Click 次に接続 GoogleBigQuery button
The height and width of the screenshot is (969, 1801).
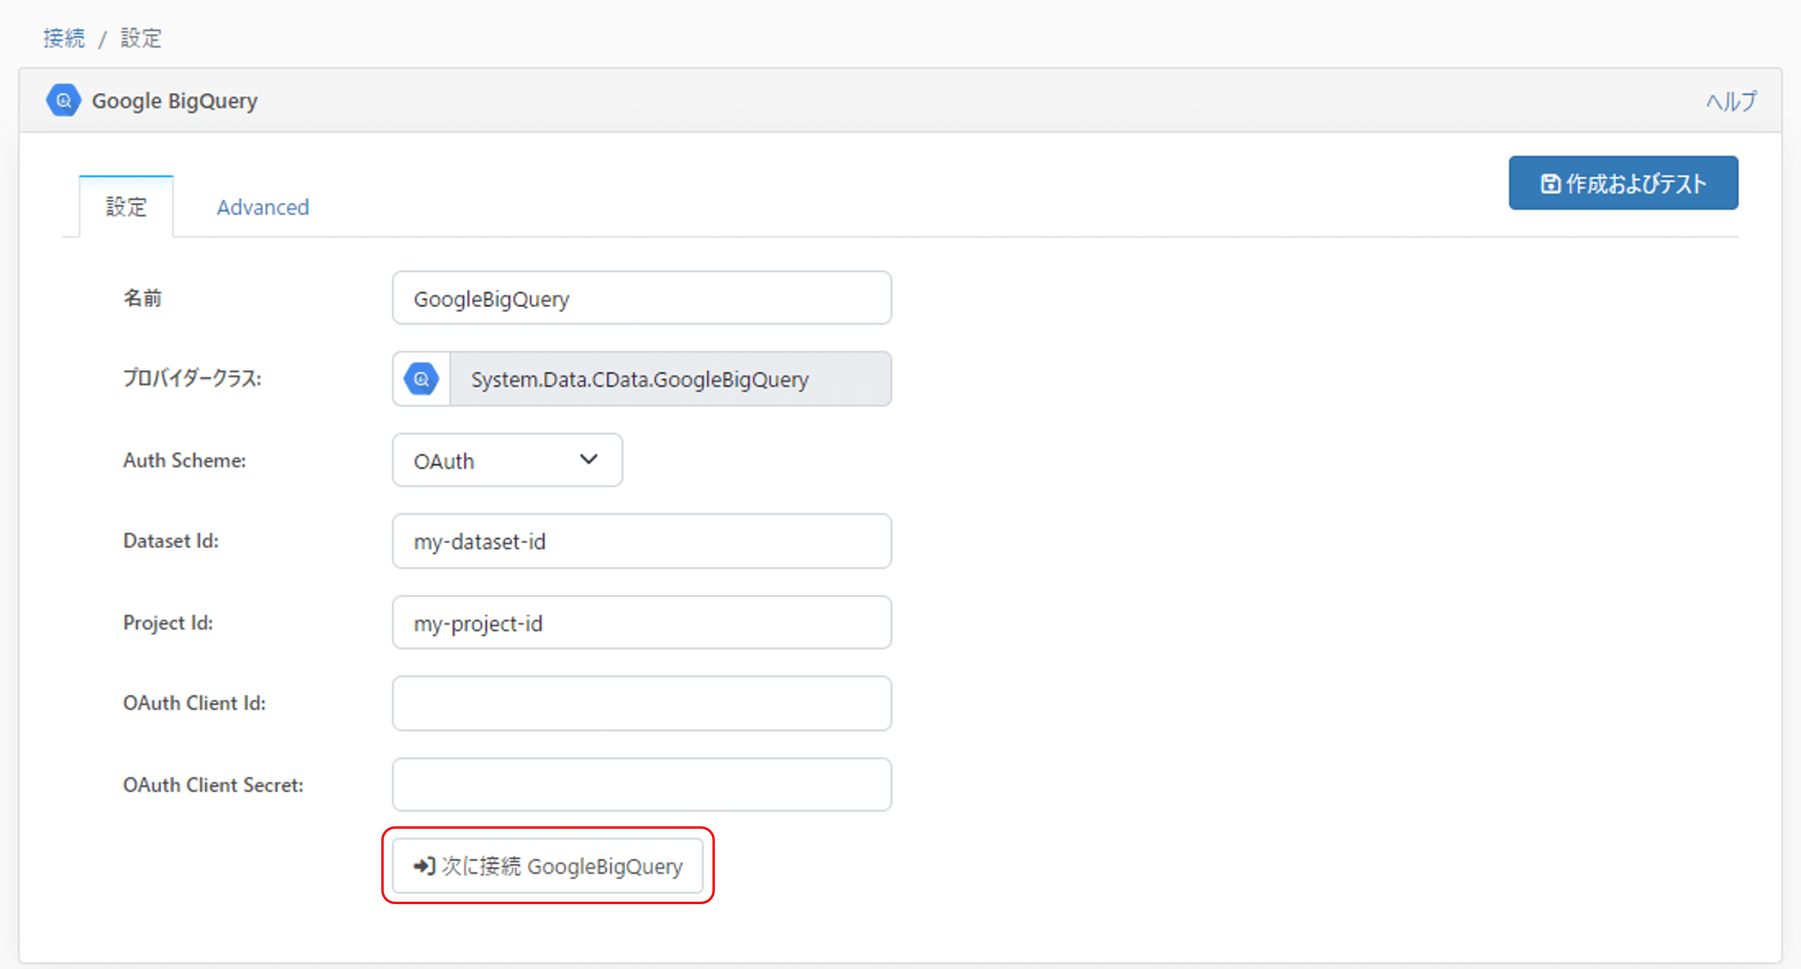547,865
